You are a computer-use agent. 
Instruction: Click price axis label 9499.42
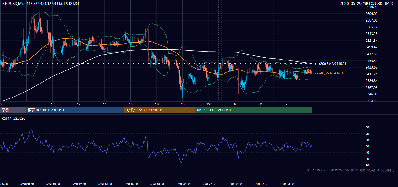coord(372,47)
